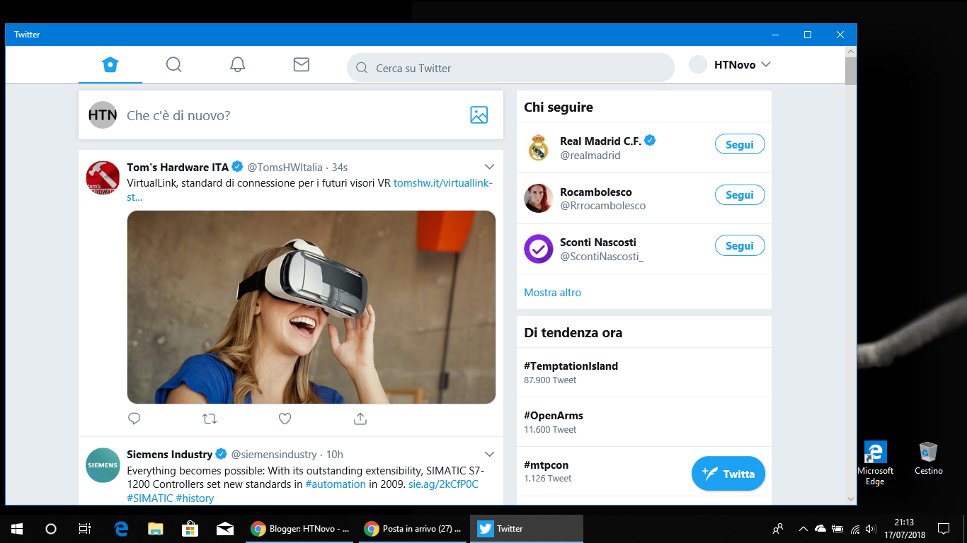Open the #SIMATIC hashtag

pos(149,498)
